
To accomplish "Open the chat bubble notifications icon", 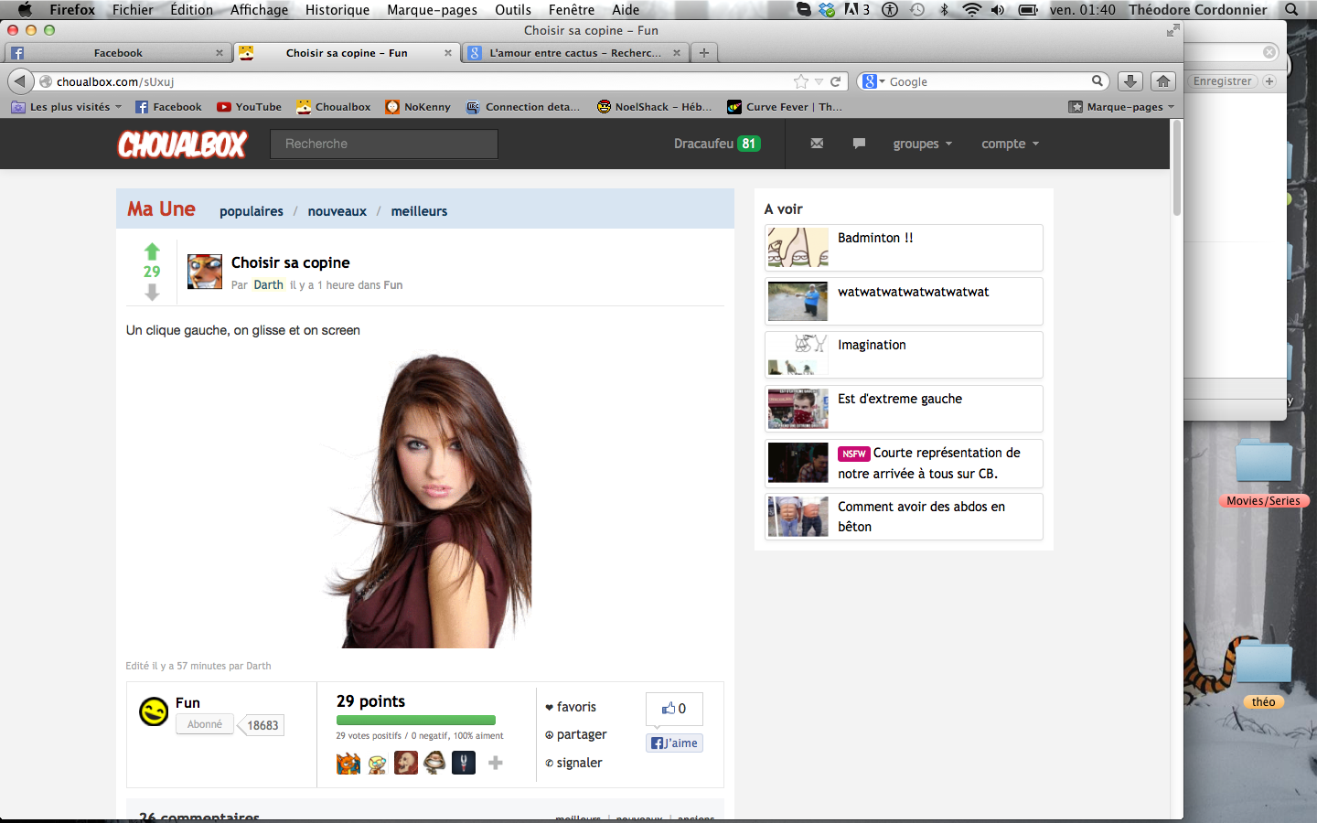I will coord(859,144).
